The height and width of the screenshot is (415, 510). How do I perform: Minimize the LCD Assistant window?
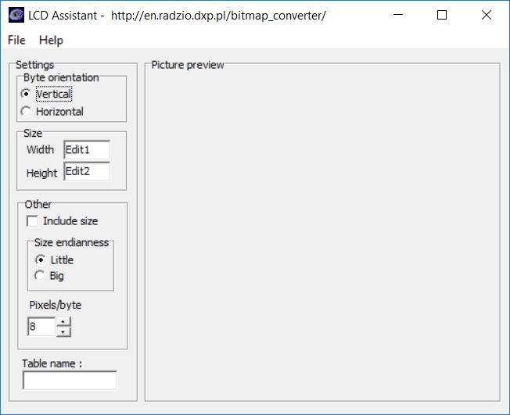(x=398, y=15)
